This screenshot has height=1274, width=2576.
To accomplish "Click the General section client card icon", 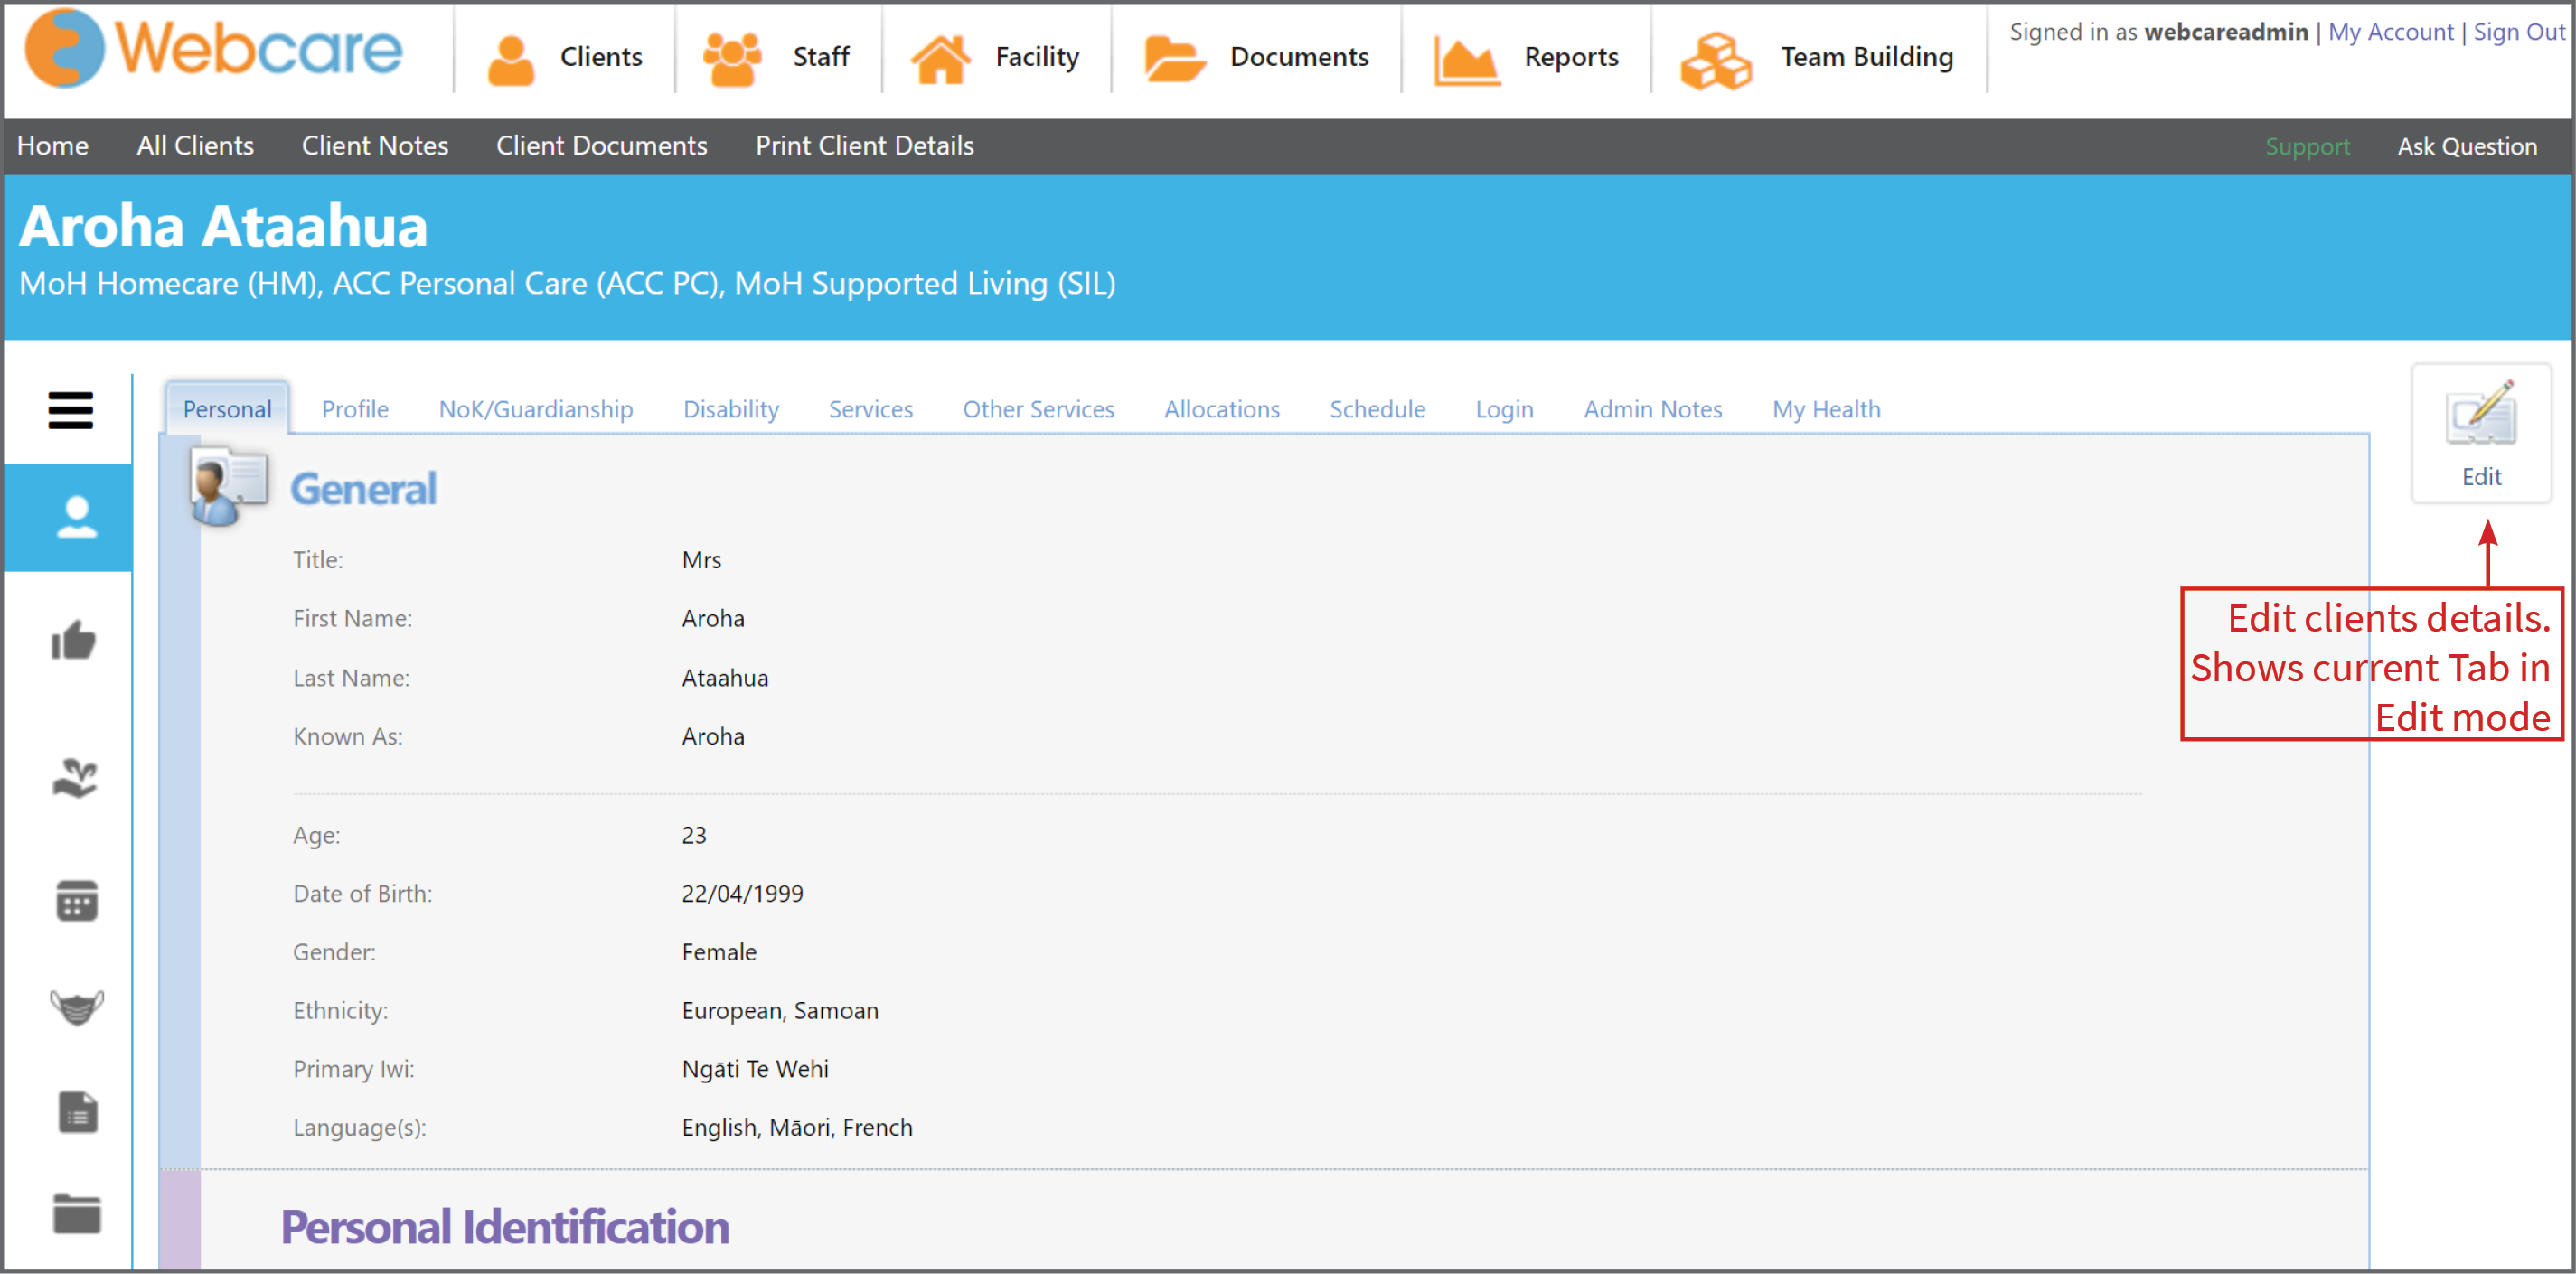I will click(x=229, y=487).
